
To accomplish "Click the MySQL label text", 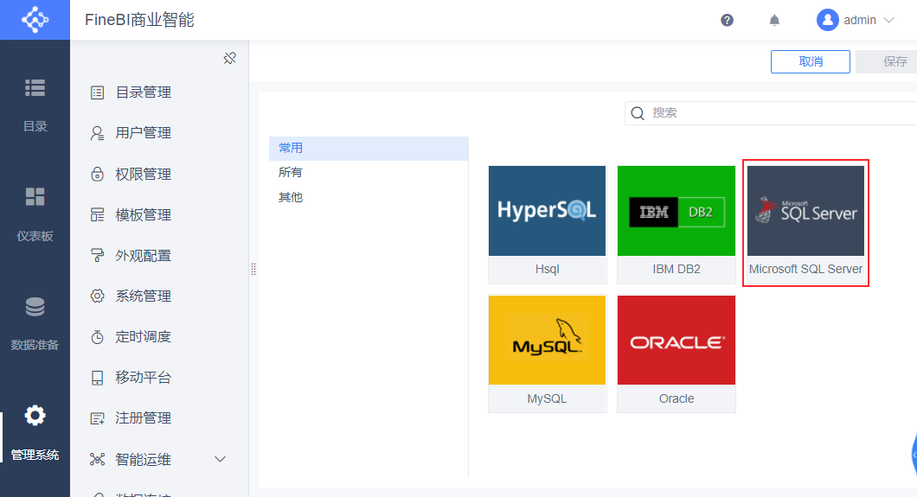I will (547, 398).
